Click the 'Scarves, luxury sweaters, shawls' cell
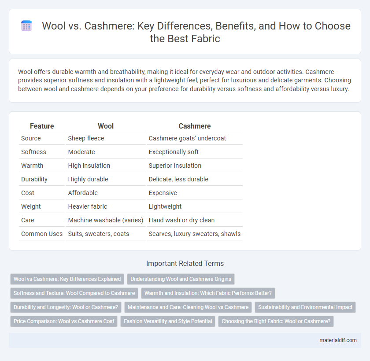 pyautogui.click(x=194, y=234)
